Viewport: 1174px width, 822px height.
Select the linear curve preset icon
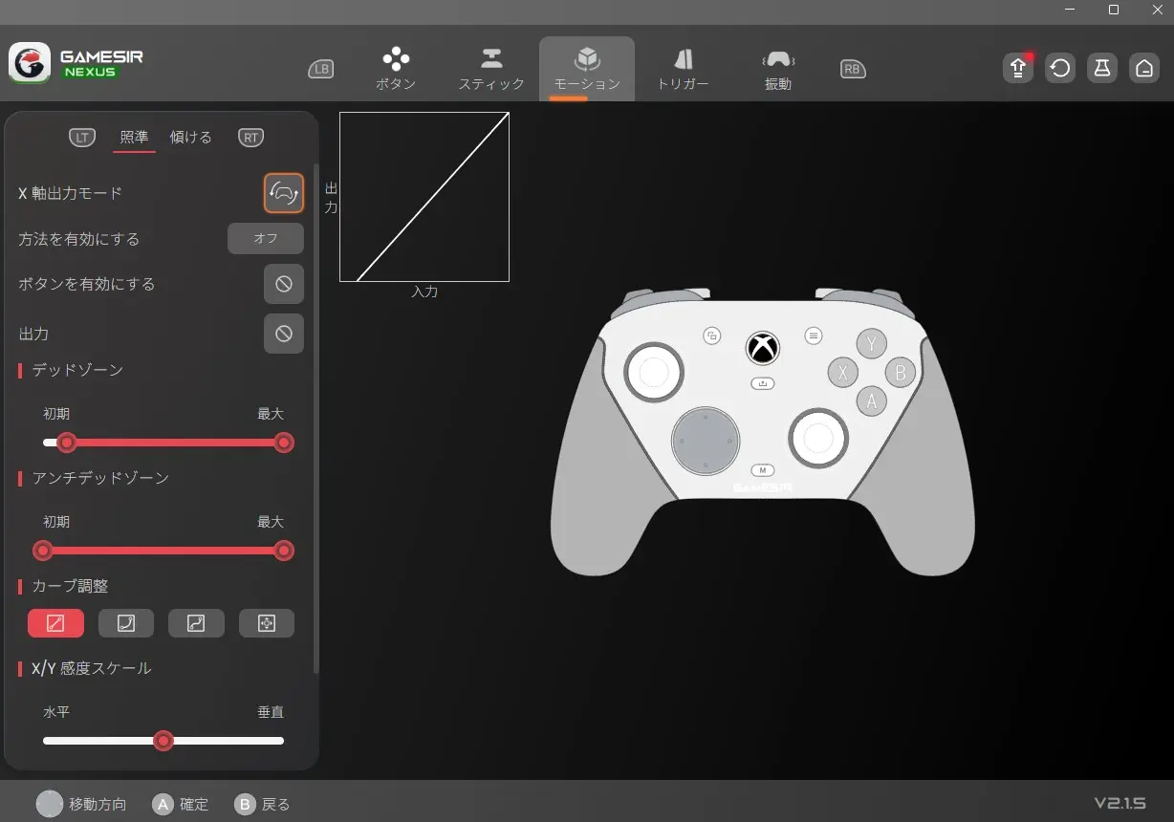point(55,623)
